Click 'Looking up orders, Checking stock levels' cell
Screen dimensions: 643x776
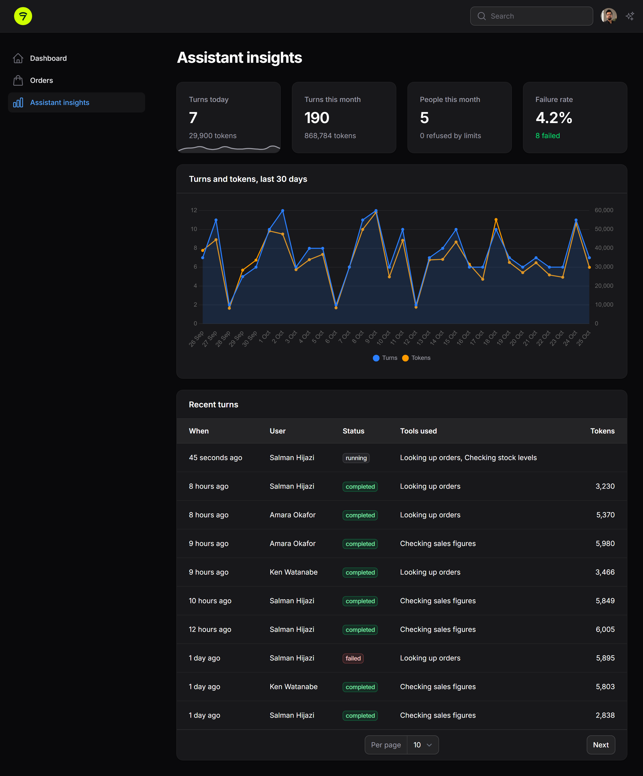pyautogui.click(x=468, y=458)
